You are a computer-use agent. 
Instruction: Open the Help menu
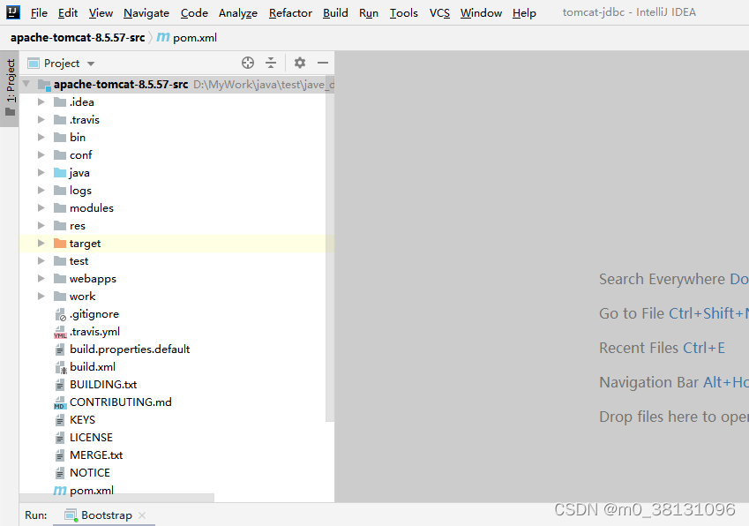[x=524, y=13]
